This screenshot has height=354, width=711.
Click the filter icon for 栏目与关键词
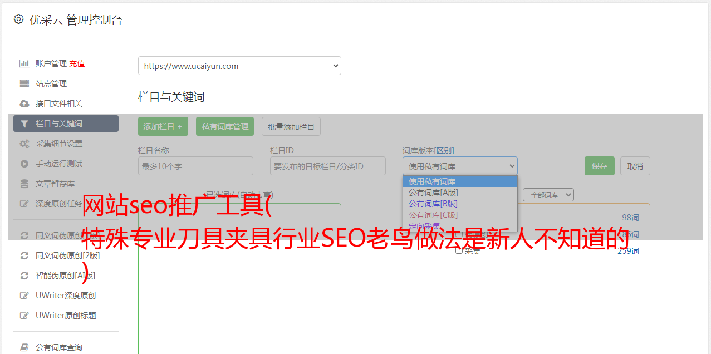click(x=24, y=124)
